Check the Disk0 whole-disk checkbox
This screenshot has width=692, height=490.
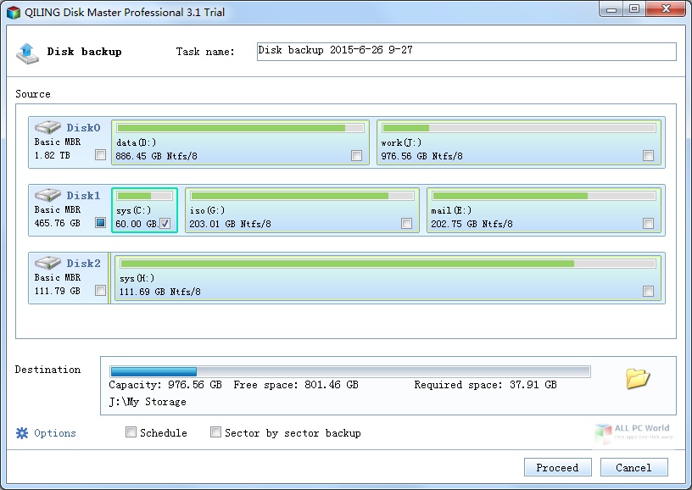[x=101, y=155]
